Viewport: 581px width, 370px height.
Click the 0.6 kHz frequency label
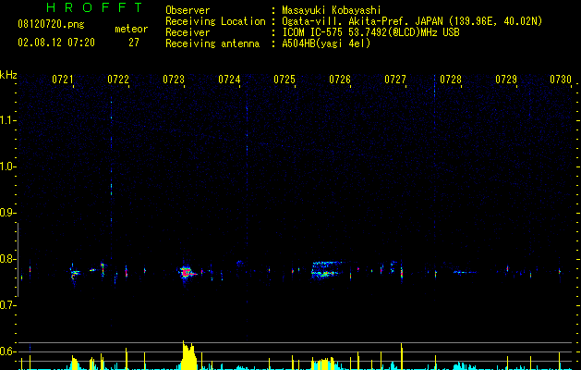pos(7,351)
